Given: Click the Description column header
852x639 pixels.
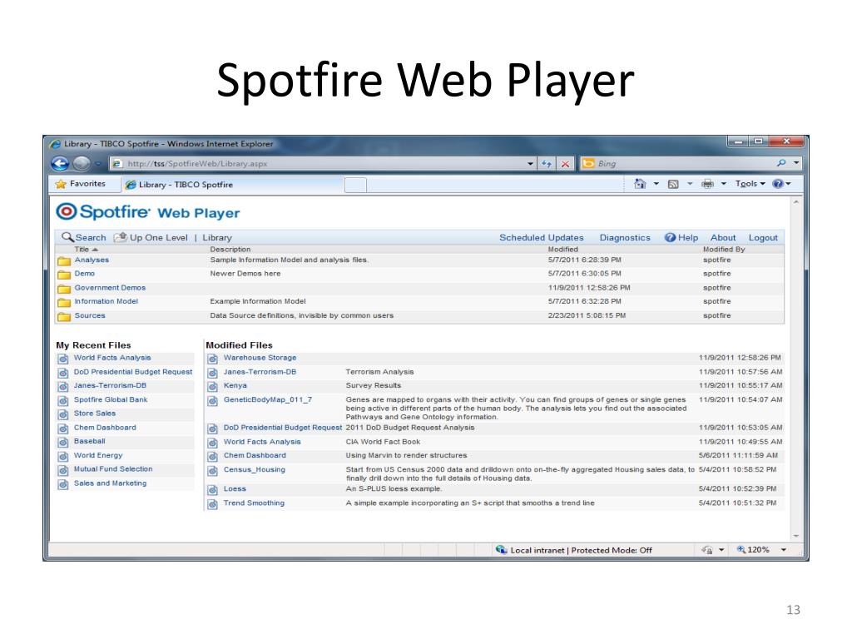Looking at the screenshot, I should coord(230,250).
